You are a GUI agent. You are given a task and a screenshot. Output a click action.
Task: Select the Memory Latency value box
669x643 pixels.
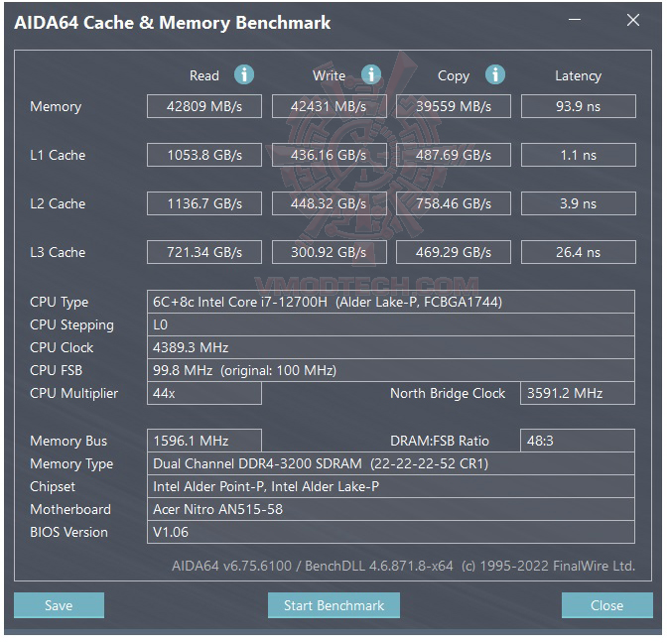click(x=578, y=106)
